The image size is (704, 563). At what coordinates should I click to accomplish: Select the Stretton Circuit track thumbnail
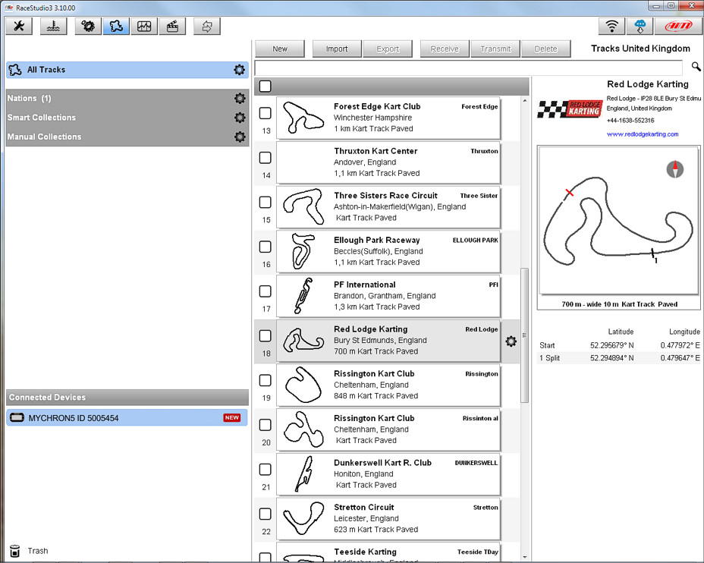pos(303,518)
